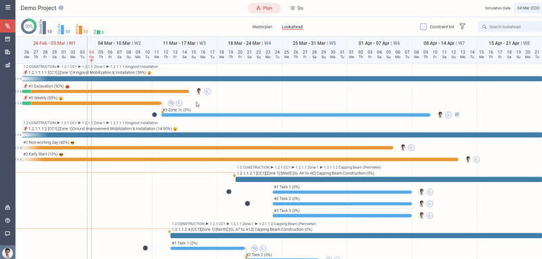Screen dimensions: 542x259
Task: Open the buildings sidebar icon
Action: coord(7,52)
